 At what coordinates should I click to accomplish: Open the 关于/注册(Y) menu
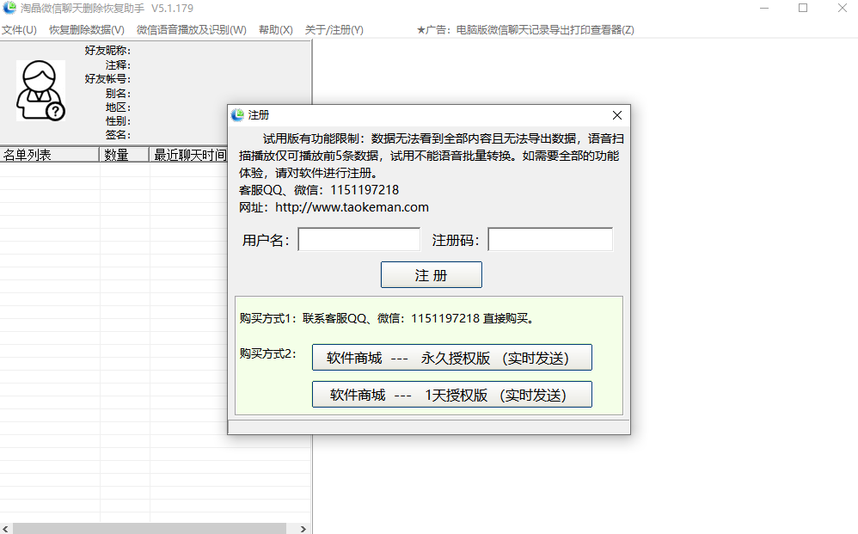[334, 30]
